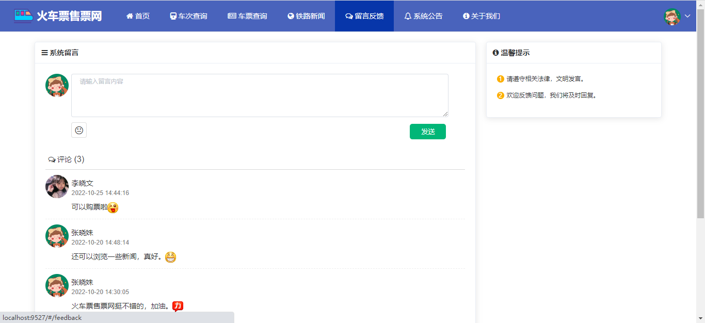Click the scrollbar down arrow
Image resolution: width=705 pixels, height=323 pixels.
pos(700,318)
